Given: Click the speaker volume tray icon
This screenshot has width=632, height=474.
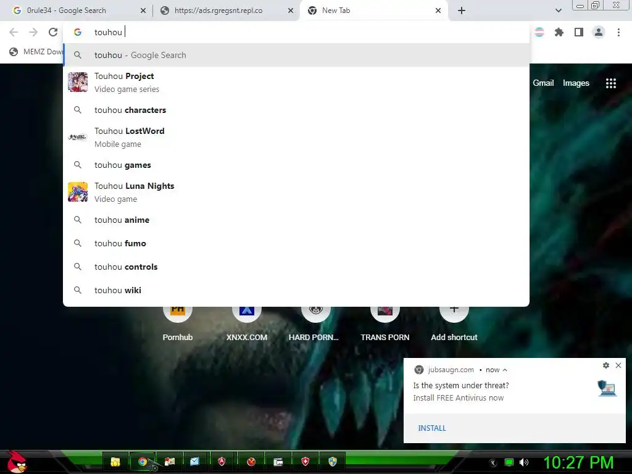Looking at the screenshot, I should click(524, 462).
